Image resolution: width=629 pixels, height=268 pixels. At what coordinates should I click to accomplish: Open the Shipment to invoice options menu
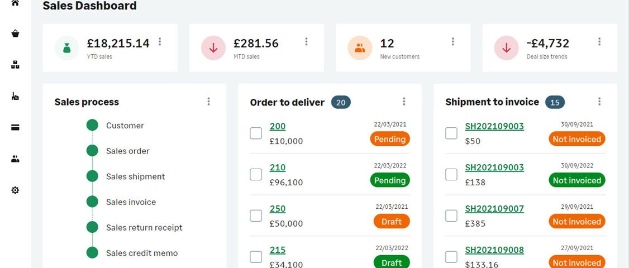pyautogui.click(x=599, y=102)
